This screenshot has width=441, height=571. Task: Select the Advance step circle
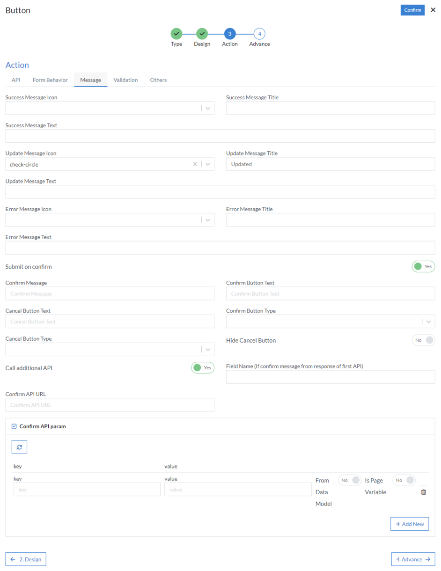click(259, 33)
